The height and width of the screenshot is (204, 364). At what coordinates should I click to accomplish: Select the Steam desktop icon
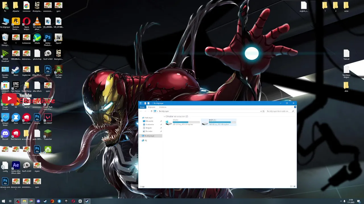coord(16,71)
